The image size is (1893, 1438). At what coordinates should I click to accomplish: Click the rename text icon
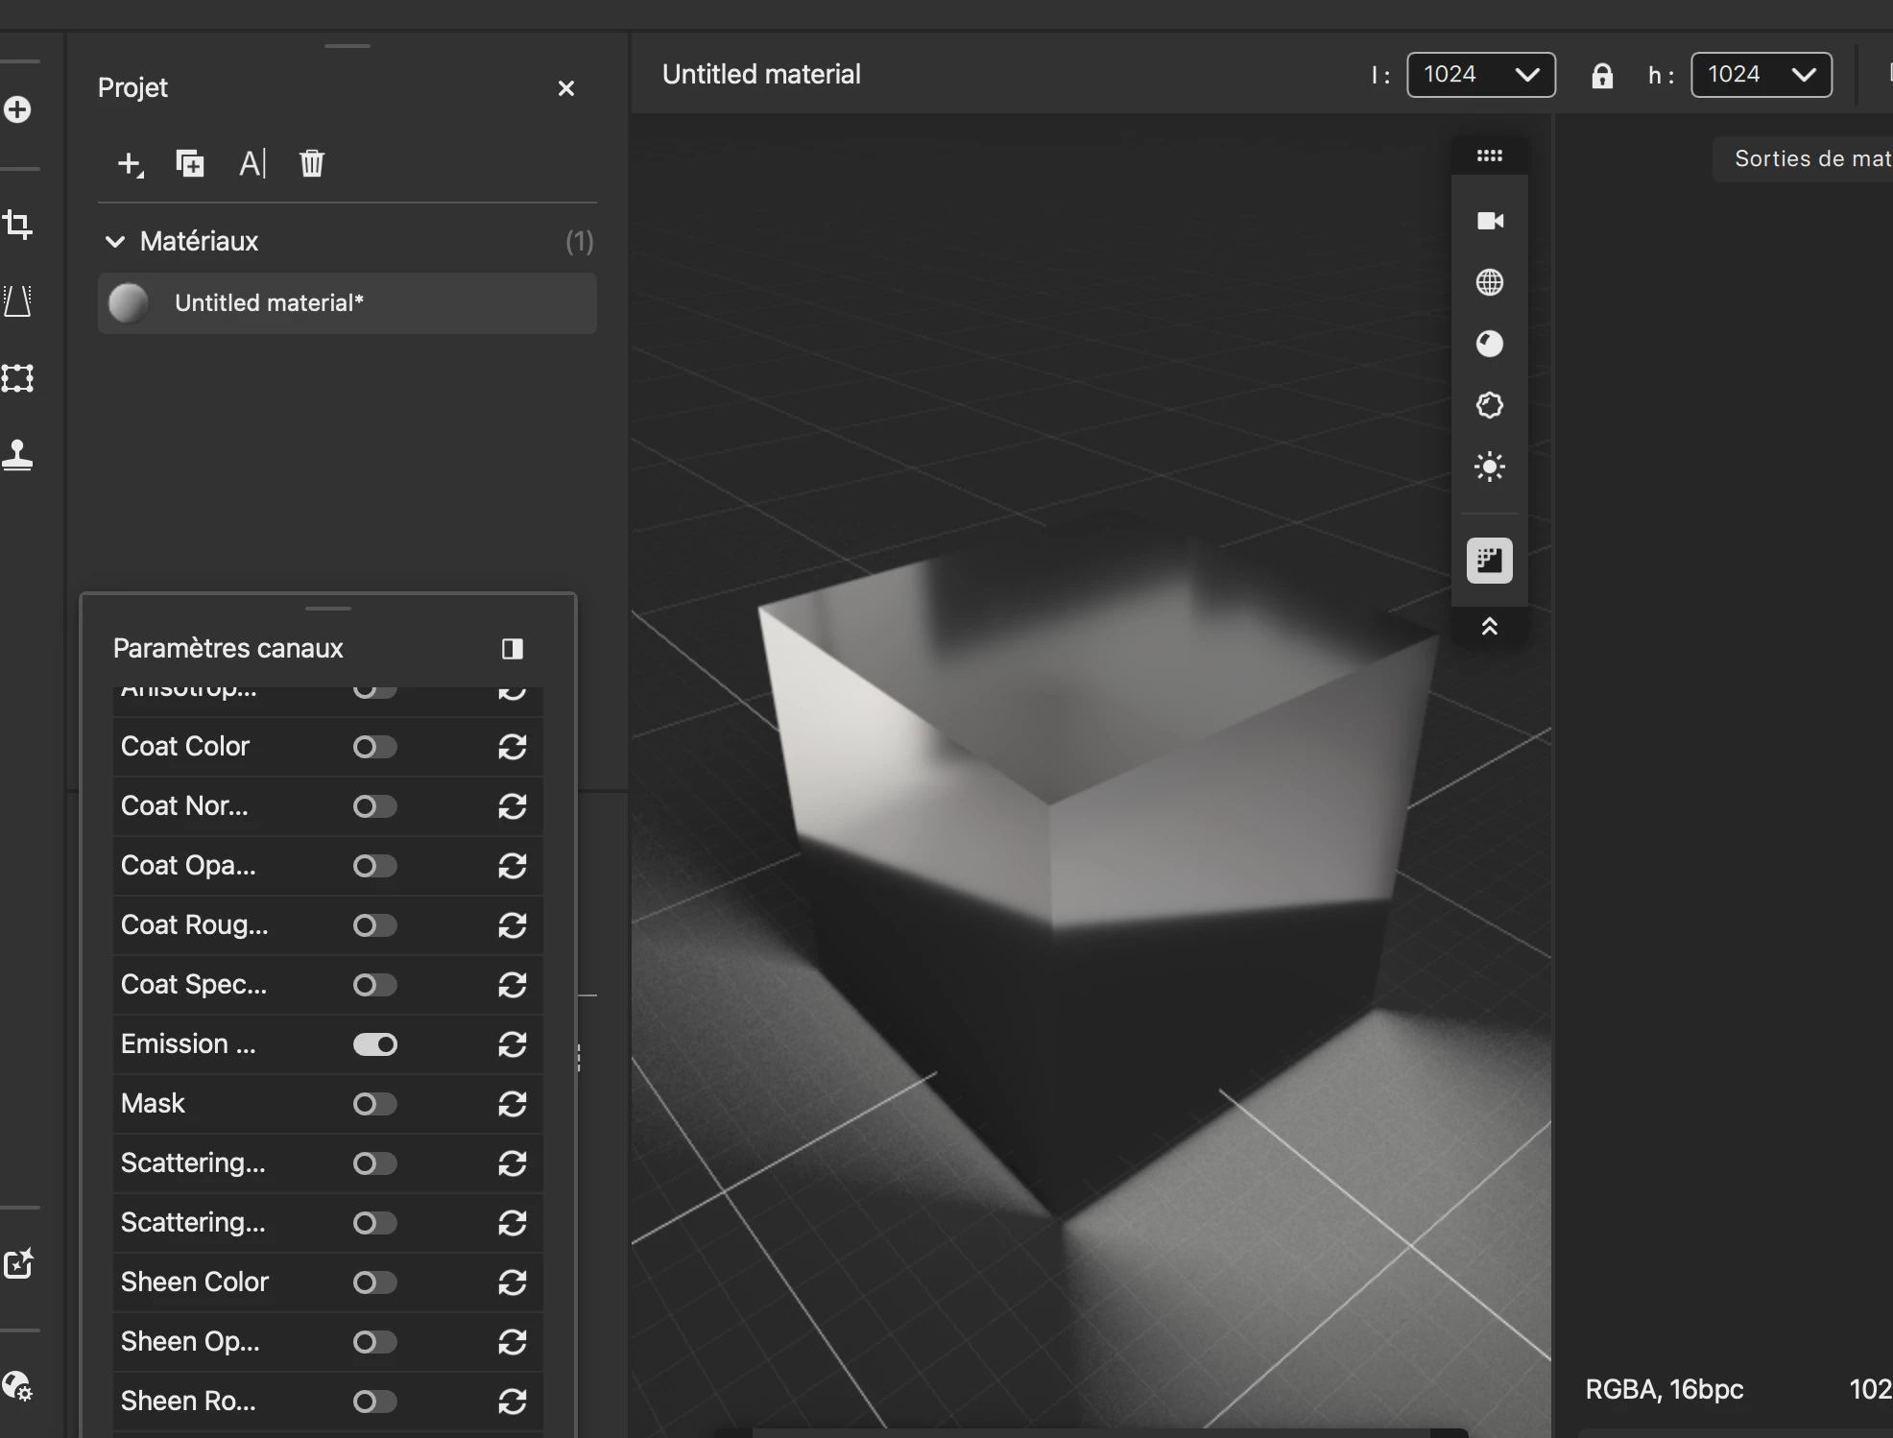(x=252, y=163)
